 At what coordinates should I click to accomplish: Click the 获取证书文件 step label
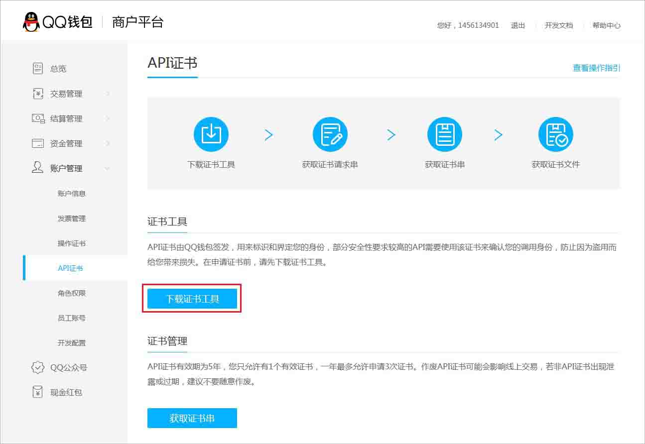point(556,164)
